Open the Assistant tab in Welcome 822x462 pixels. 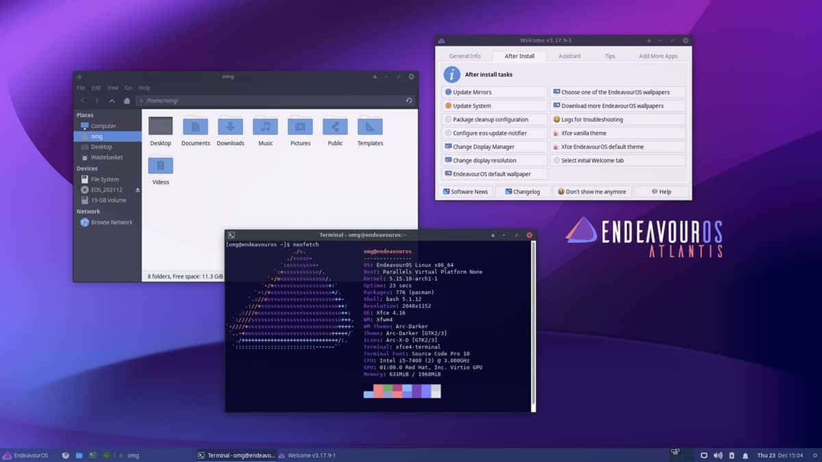(569, 55)
